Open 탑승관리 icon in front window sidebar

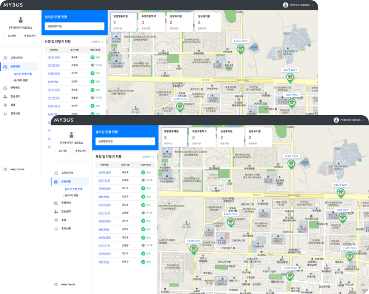click(55, 212)
